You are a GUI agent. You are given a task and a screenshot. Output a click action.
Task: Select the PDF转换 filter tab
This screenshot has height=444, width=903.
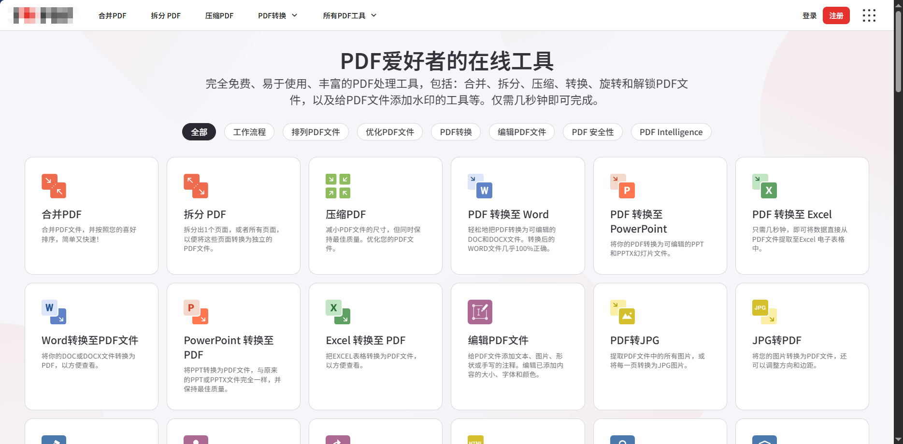click(x=456, y=132)
